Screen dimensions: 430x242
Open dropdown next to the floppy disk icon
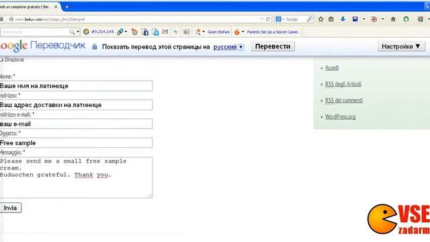(364, 19)
